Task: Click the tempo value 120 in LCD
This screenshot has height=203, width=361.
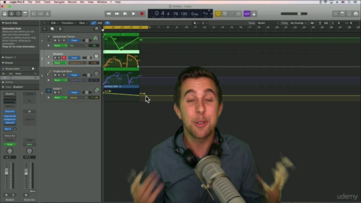Action: pos(184,14)
